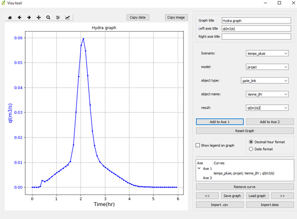Open object name dropdown Vanne_BV
The height and width of the screenshot is (219, 297).
267,94
